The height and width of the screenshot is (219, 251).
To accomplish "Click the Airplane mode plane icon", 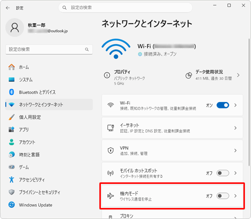I will tap(110, 196).
